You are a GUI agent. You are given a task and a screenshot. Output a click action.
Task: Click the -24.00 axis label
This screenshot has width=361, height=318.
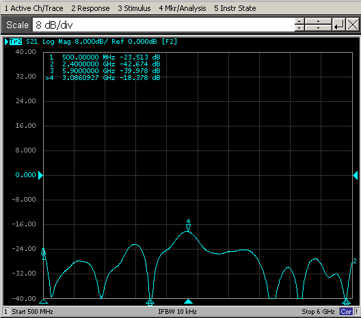point(24,249)
